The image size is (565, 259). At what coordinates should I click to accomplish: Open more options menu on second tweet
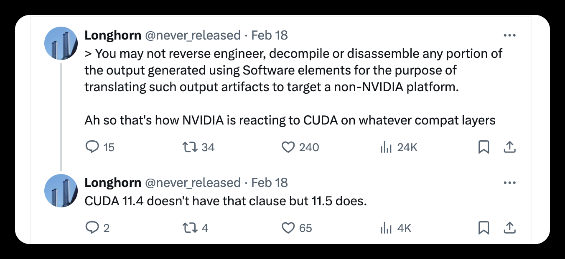pos(510,183)
